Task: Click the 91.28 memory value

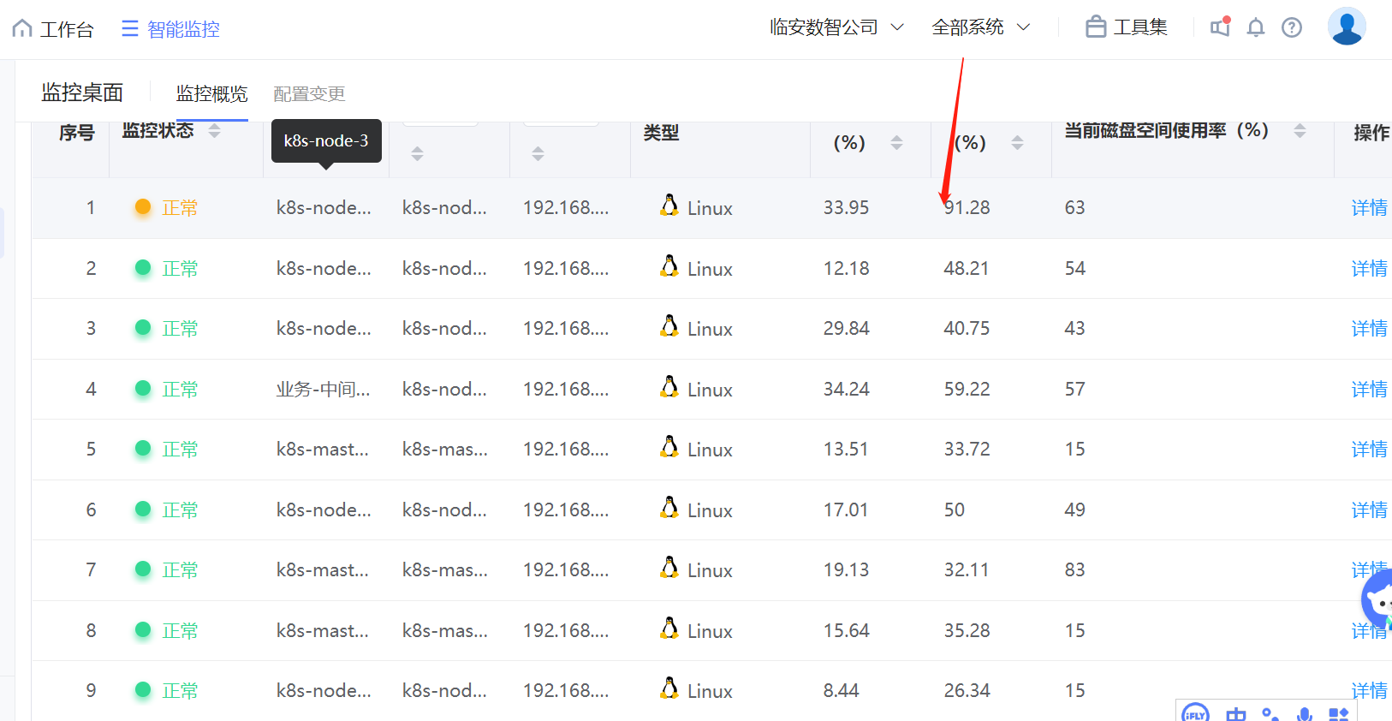Action: [x=967, y=208]
